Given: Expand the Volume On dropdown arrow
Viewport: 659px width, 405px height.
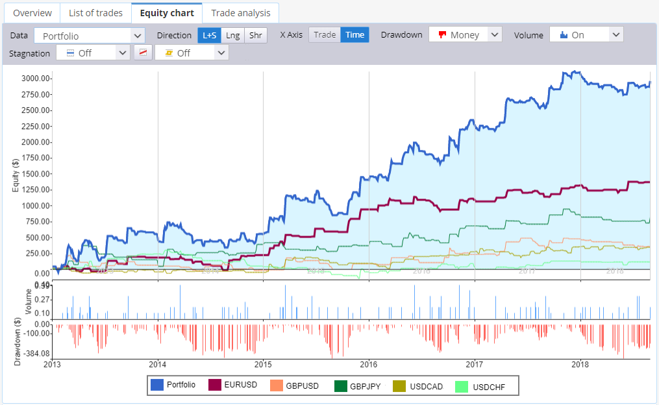Looking at the screenshot, I should click(x=615, y=34).
